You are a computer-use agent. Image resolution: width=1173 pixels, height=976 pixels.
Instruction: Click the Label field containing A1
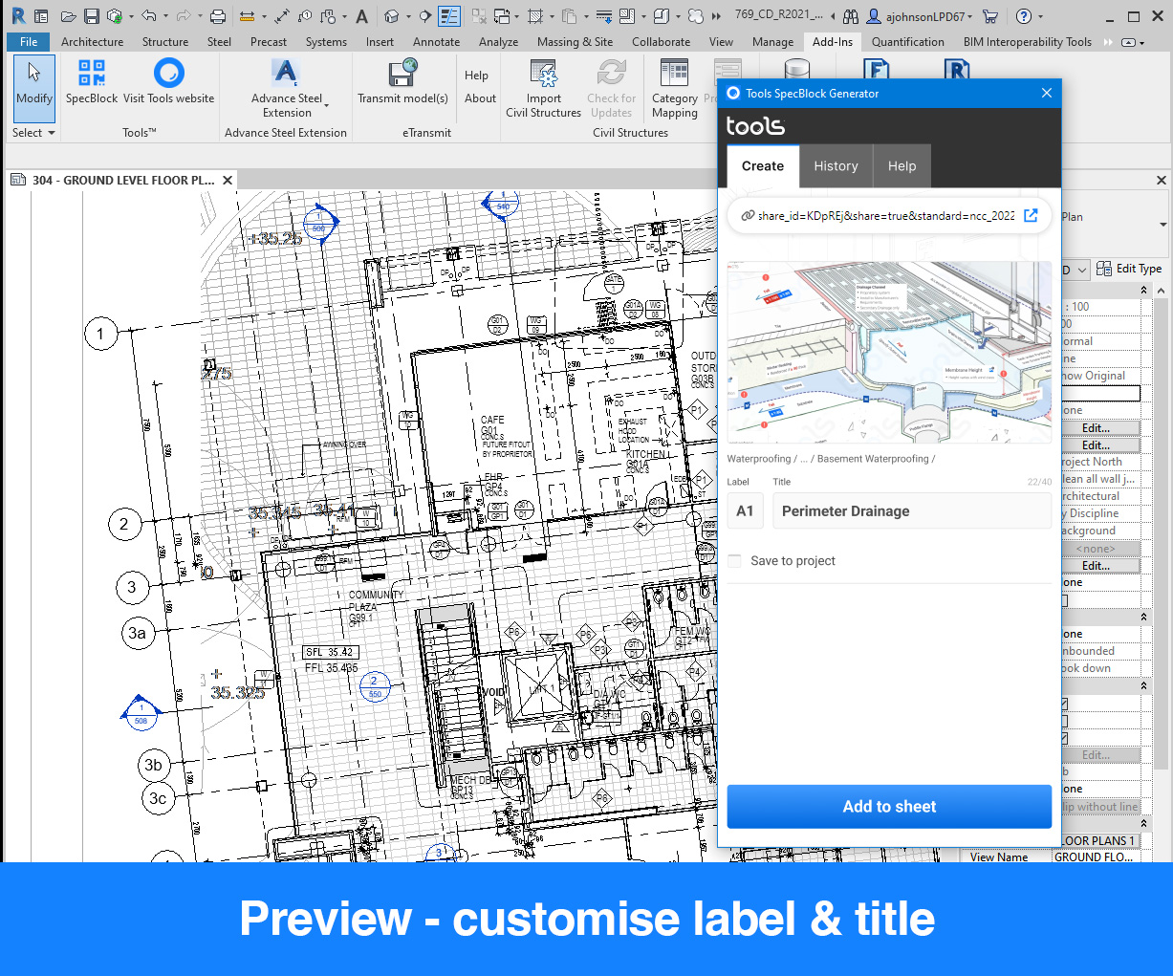pos(745,511)
